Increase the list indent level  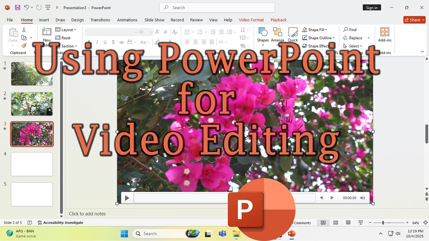click(221, 32)
